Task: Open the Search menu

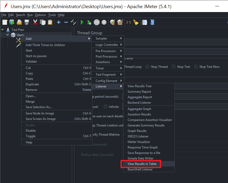Action: (x=20, y=15)
